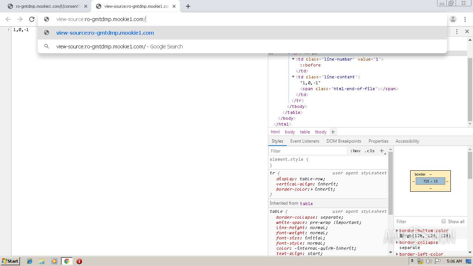
Task: Click the html-end-of-file span node
Action: click(349, 89)
